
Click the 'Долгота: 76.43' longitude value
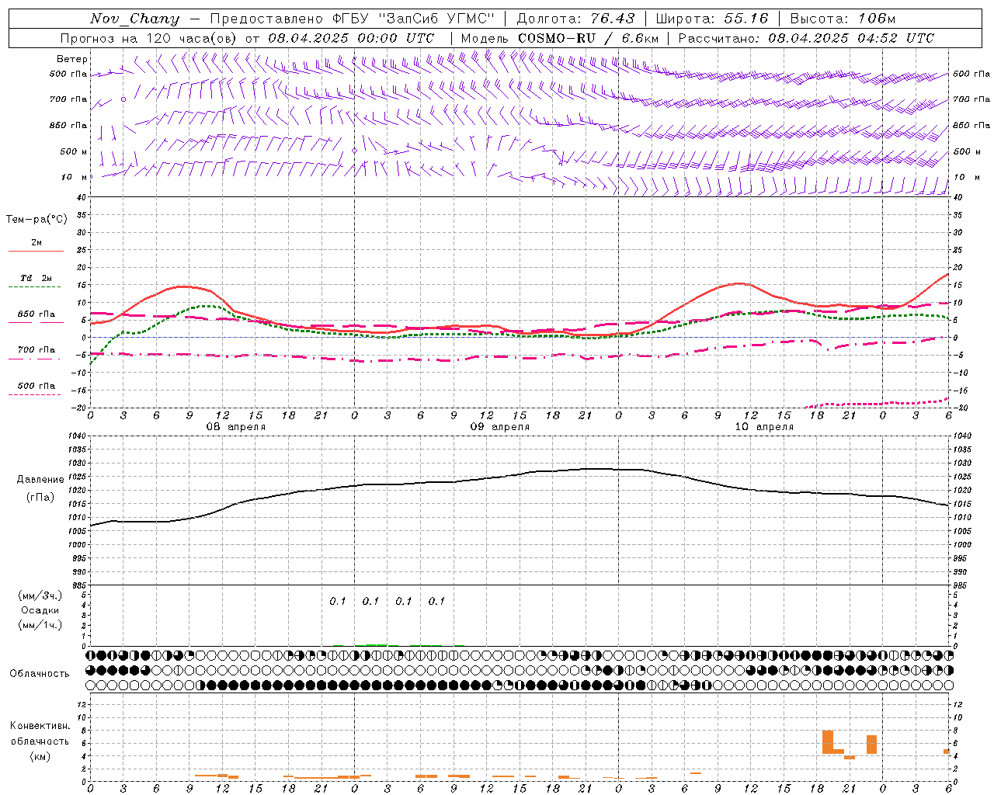tap(575, 19)
